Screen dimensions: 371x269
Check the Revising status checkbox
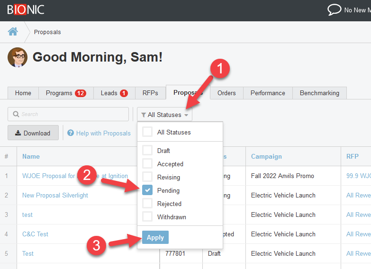click(x=147, y=177)
